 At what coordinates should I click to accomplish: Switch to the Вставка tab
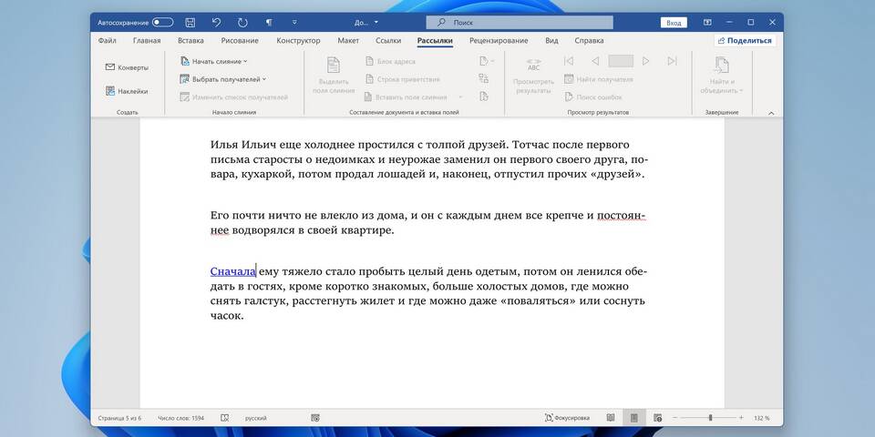coord(190,41)
